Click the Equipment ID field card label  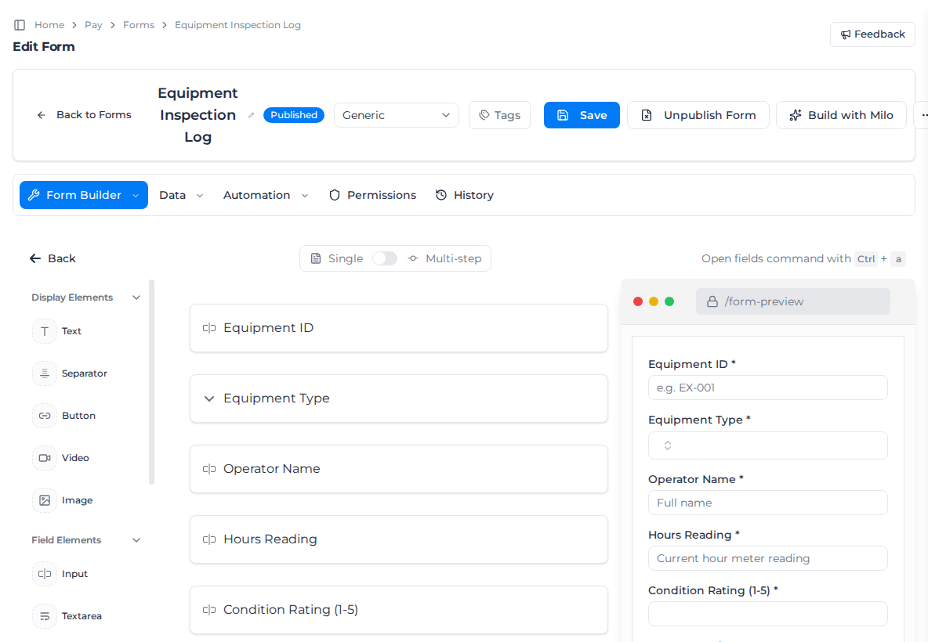pos(268,328)
